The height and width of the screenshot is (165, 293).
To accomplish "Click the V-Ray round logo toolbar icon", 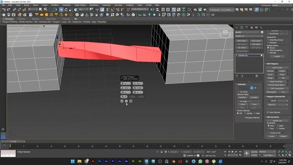I will point(133,15).
